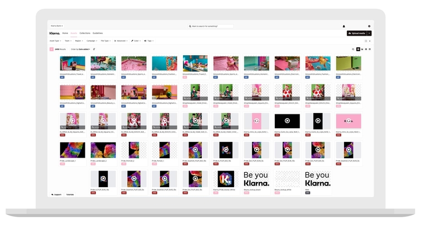
Task: Tick the selection checkbox at filter bar's right end
Action: pyautogui.click(x=366, y=41)
